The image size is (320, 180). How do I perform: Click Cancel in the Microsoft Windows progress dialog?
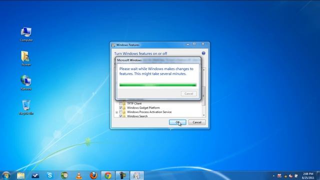(x=189, y=93)
